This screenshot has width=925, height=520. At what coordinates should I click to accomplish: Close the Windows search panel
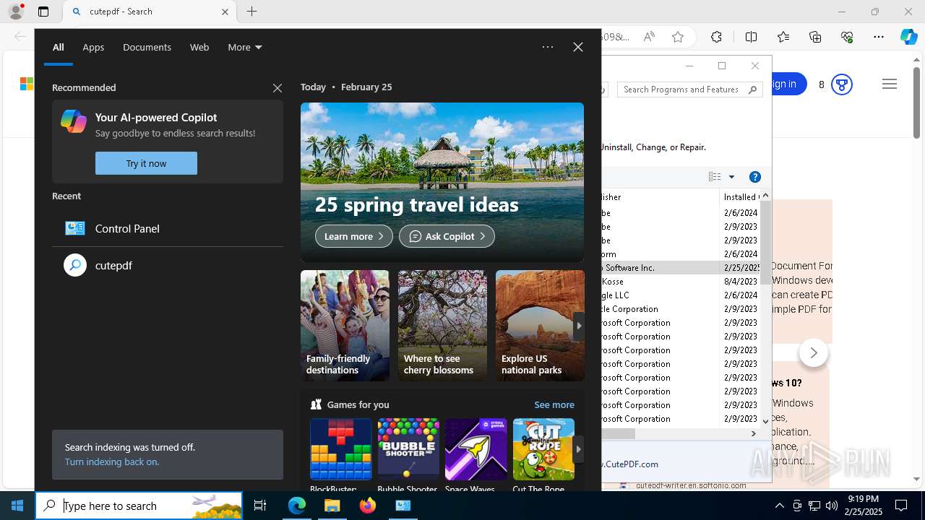[x=578, y=47]
